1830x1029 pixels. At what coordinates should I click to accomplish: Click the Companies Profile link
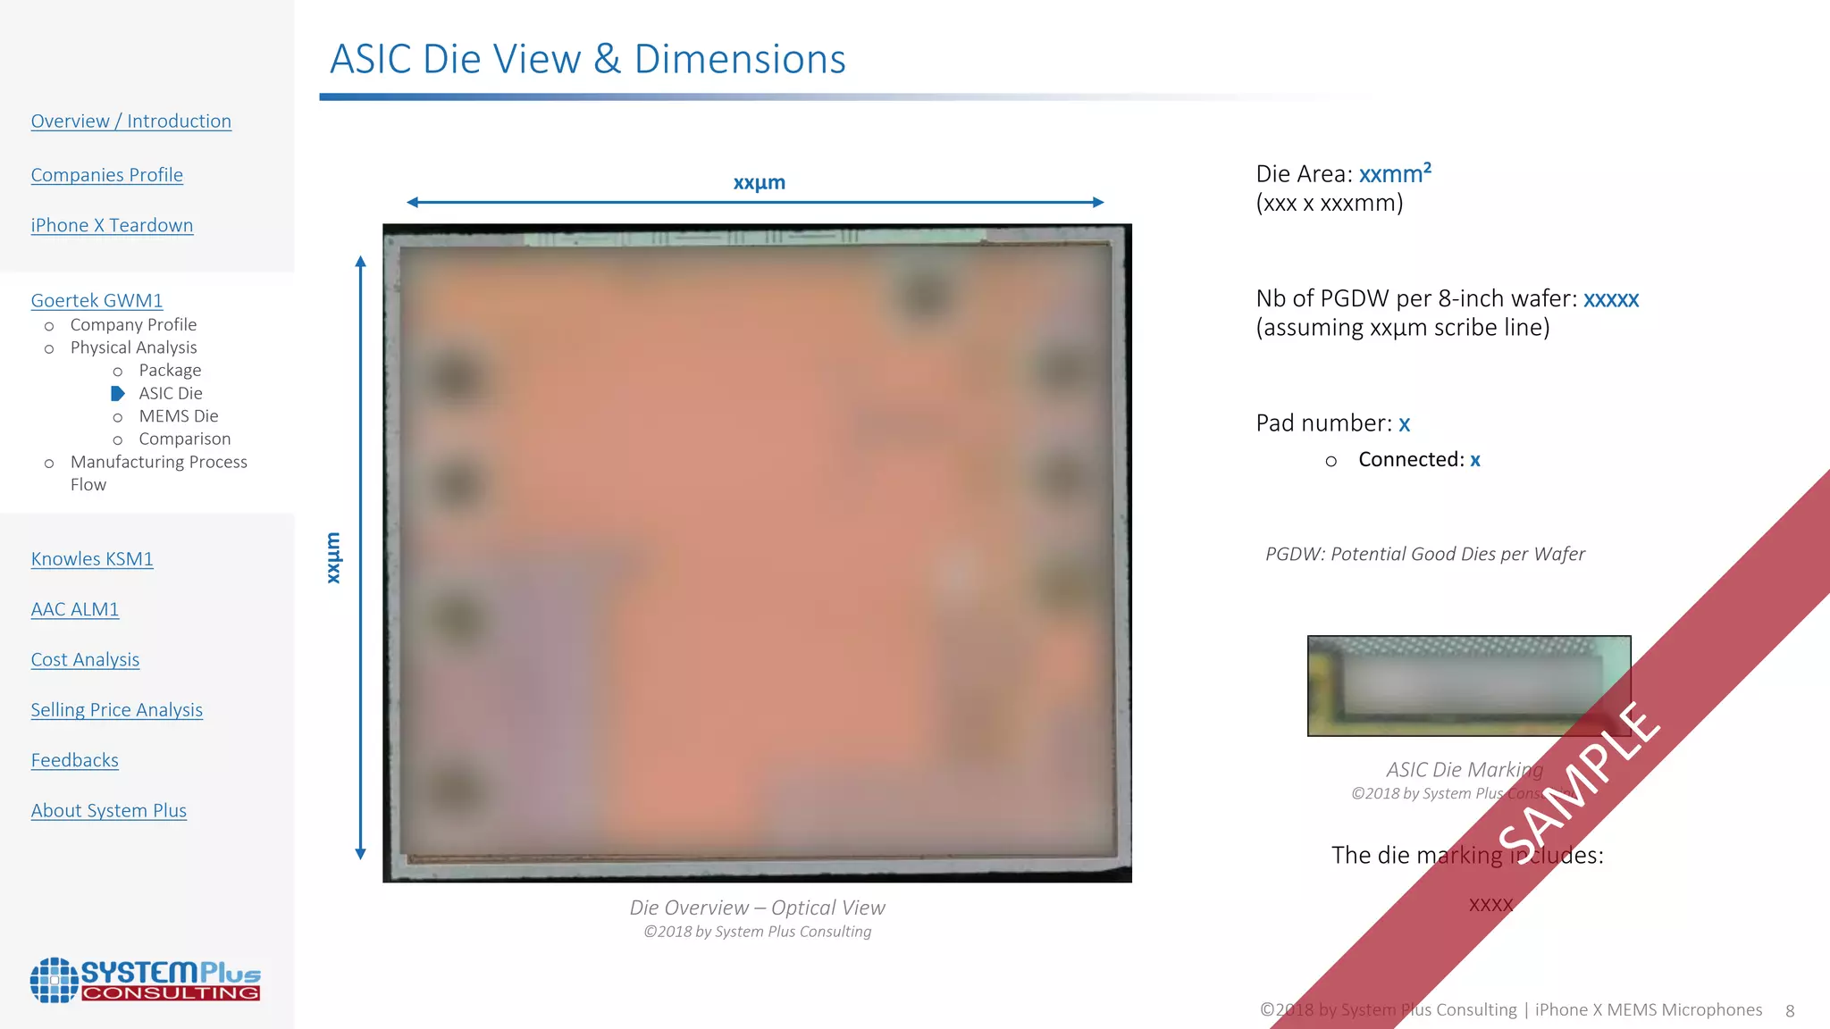[x=106, y=175]
